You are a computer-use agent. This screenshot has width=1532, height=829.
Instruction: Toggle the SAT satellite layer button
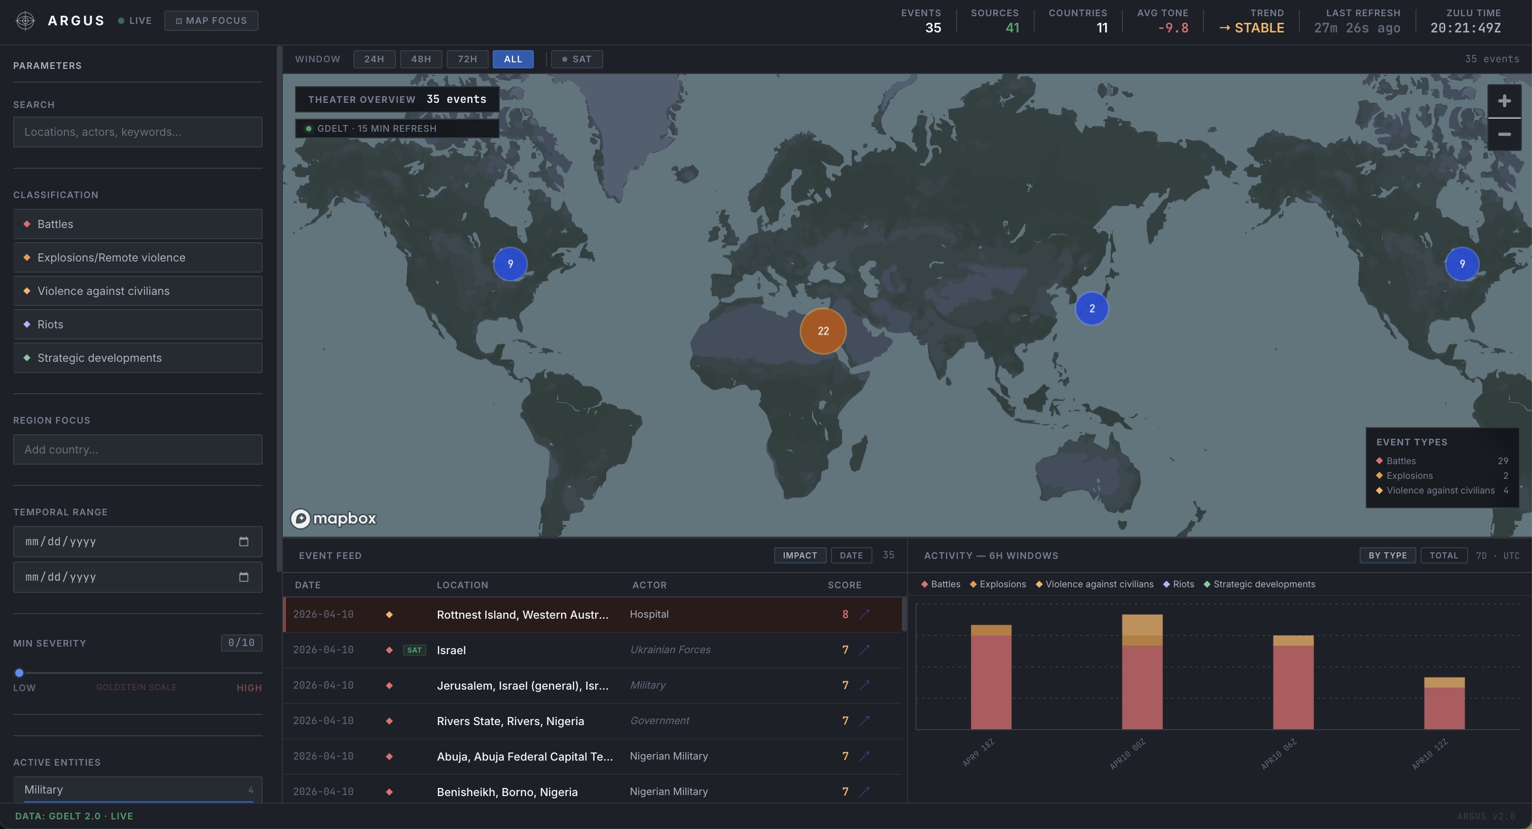click(577, 59)
